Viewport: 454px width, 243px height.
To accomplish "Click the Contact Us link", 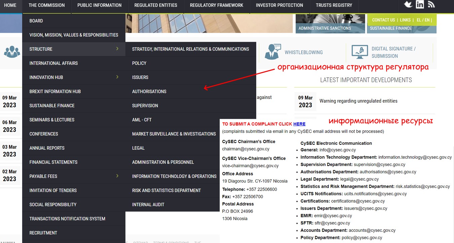I will [x=383, y=20].
